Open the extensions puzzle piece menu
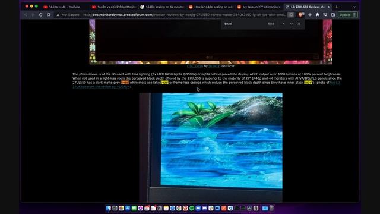 [x=318, y=15]
